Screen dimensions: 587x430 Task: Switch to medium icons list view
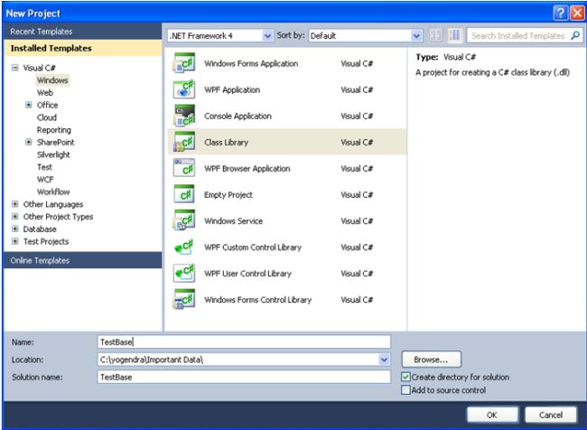(x=454, y=35)
